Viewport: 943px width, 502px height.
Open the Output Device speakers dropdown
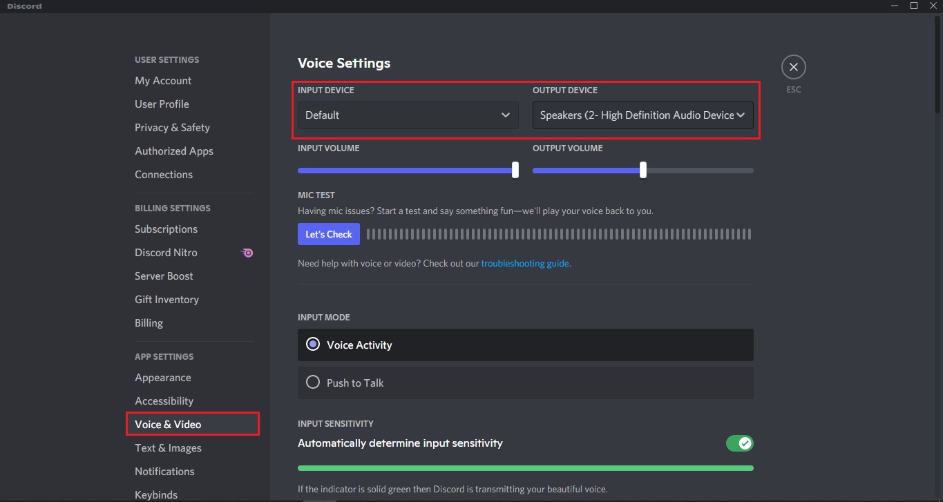pyautogui.click(x=642, y=115)
